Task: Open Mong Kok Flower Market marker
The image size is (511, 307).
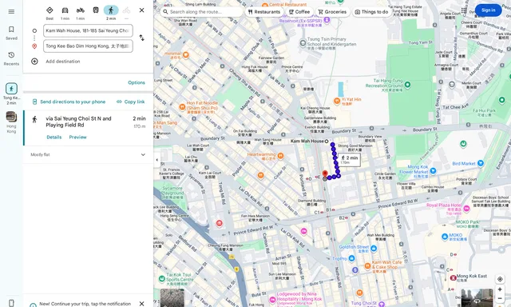Action: click(x=433, y=170)
